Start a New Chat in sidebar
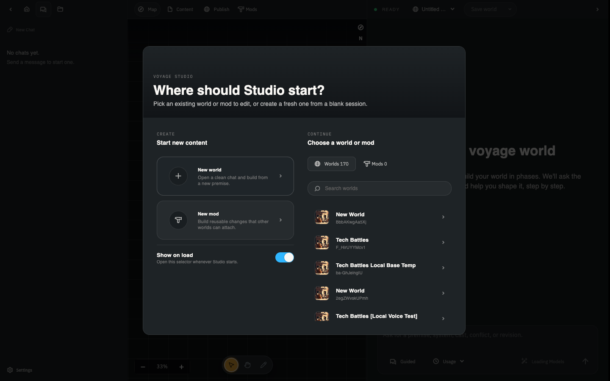 click(x=21, y=30)
